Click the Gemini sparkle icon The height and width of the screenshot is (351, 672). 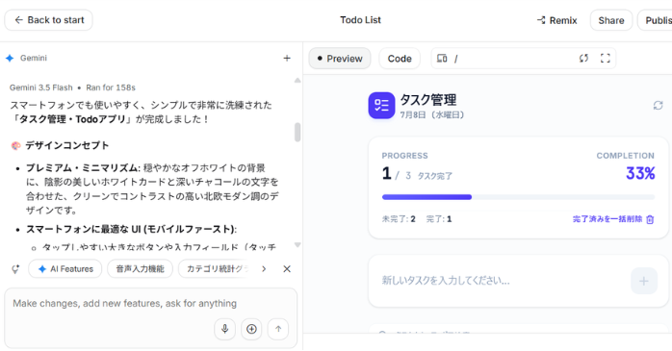[x=10, y=59]
